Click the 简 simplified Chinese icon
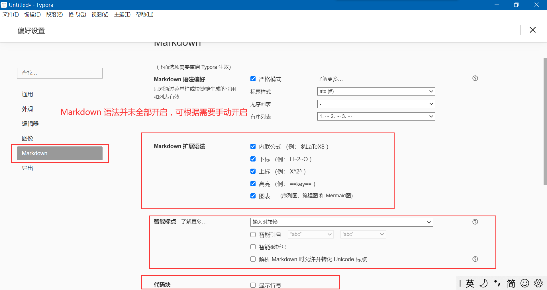The height and width of the screenshot is (290, 547). pos(511,283)
